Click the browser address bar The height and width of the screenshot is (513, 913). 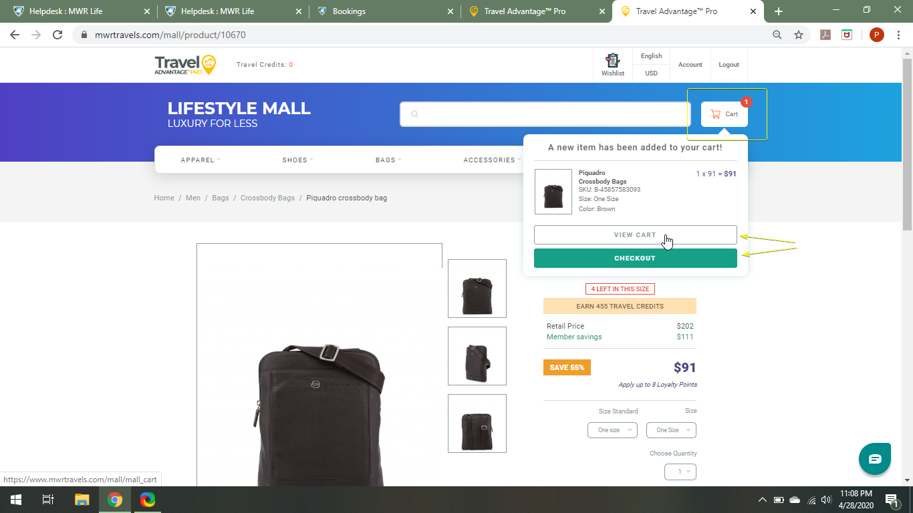(x=428, y=35)
